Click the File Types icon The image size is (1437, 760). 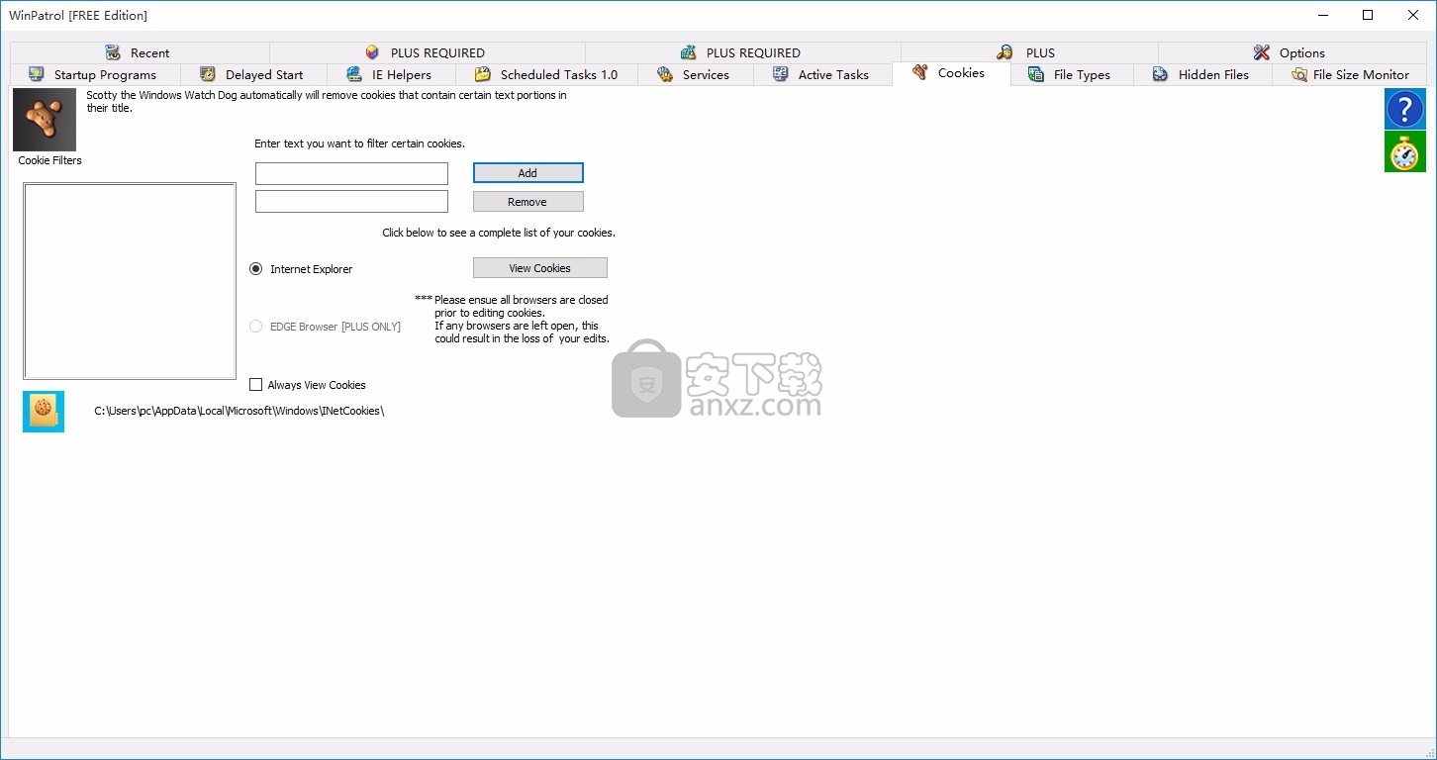click(x=1036, y=74)
